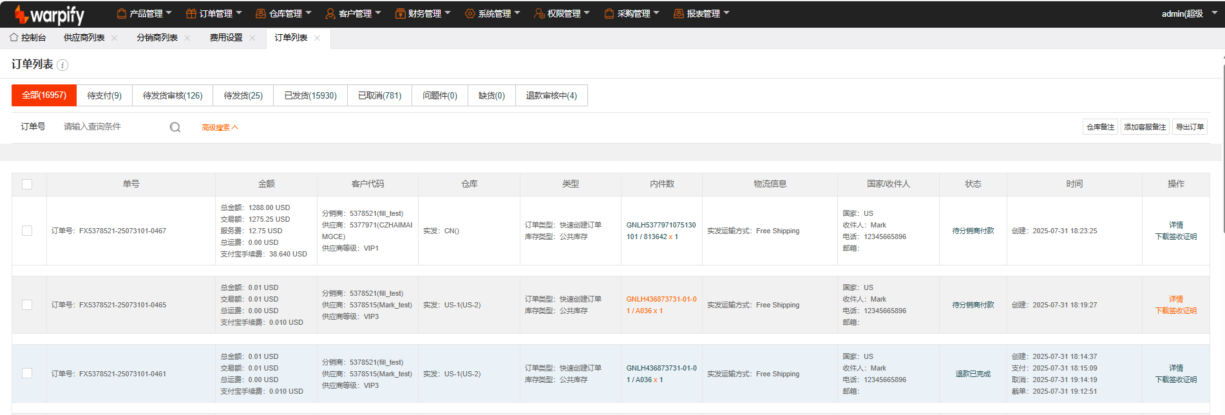Close the 分销商列表 tab
Viewport: 1225px width, 415px height.
(x=187, y=38)
